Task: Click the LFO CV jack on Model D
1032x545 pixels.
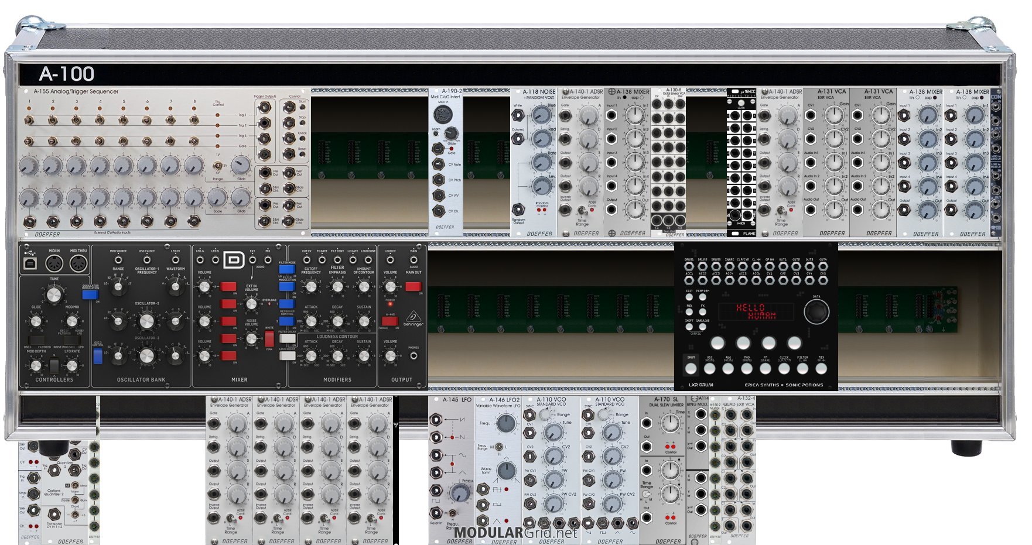Action: coord(176,259)
